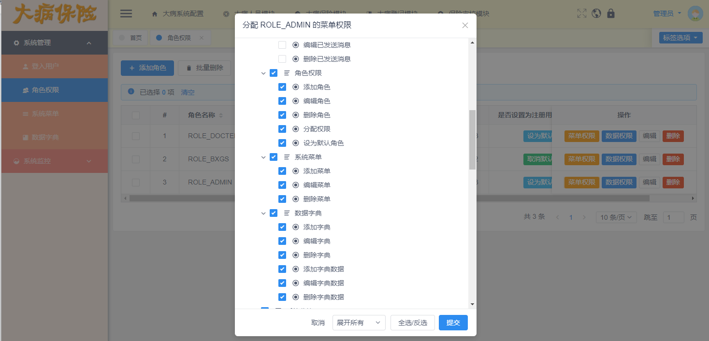This screenshot has height=341, width=709.
Task: Click next page arrow in pagination
Action: click(584, 217)
